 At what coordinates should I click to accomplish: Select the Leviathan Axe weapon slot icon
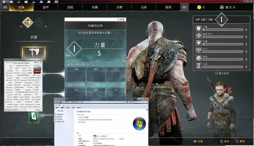tap(33, 53)
